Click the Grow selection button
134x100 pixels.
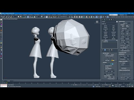tap(112, 71)
